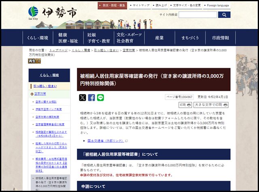Click the Ise City logo

point(52,13)
